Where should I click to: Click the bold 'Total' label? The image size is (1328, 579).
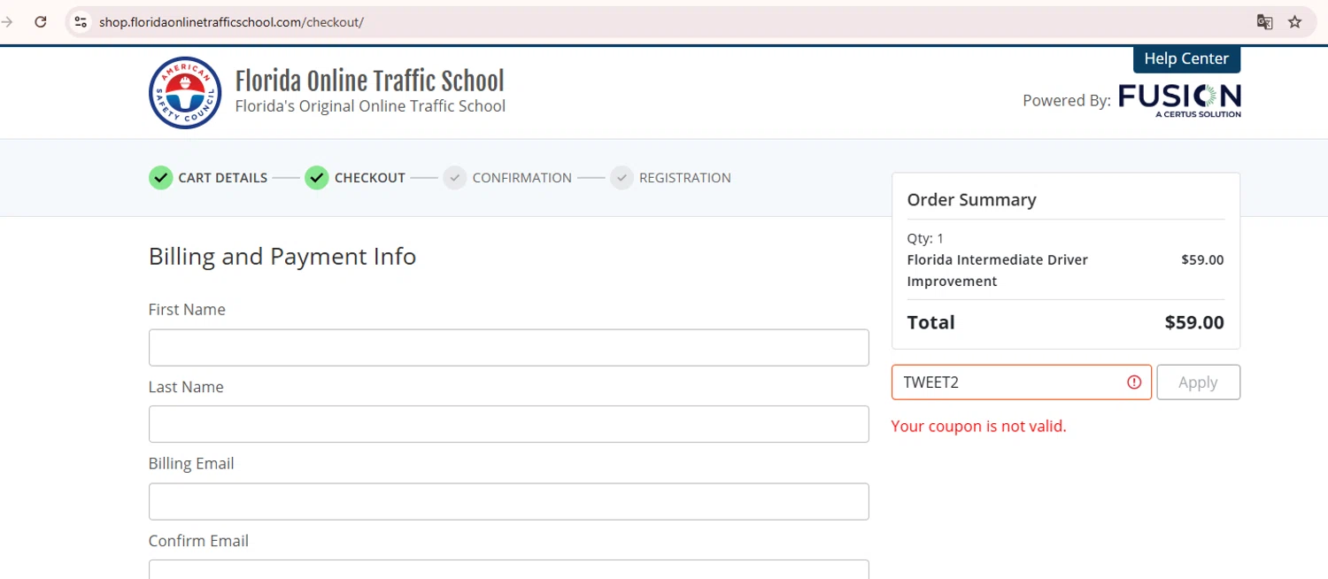pyautogui.click(x=930, y=322)
